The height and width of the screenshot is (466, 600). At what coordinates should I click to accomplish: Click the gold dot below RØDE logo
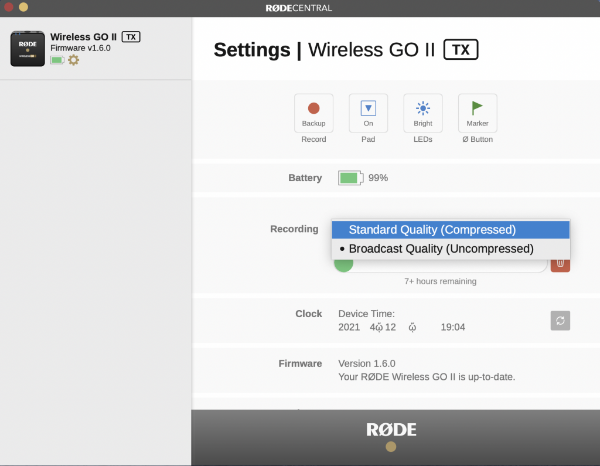(x=391, y=447)
